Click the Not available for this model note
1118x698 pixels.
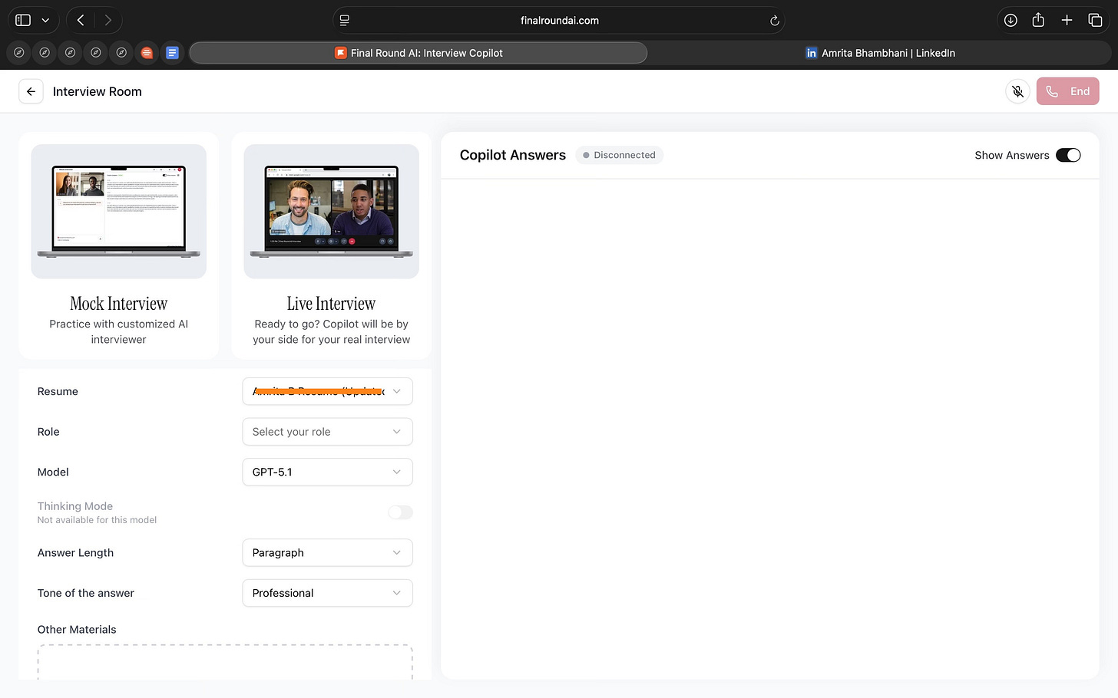pyautogui.click(x=97, y=520)
